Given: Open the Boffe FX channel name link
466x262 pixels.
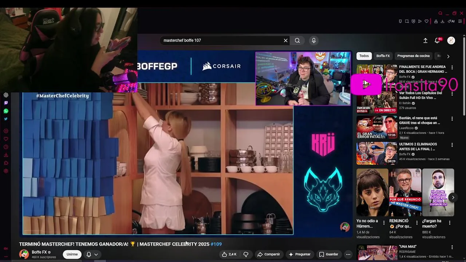Looking at the screenshot, I should coord(39,252).
